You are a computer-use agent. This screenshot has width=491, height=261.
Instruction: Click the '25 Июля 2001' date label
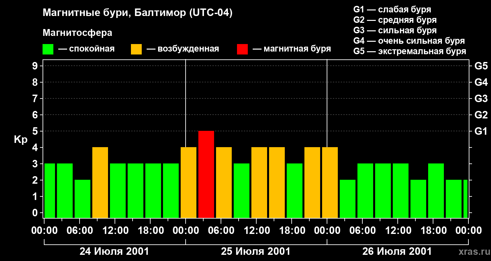(x=256, y=252)
